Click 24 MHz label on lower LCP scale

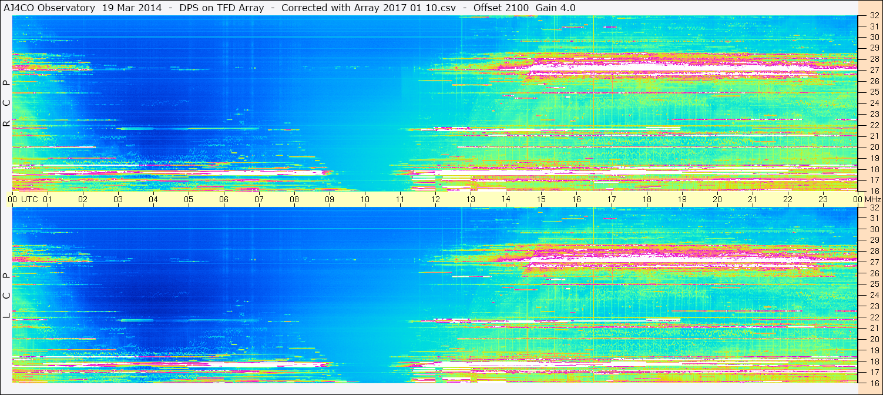point(874,296)
